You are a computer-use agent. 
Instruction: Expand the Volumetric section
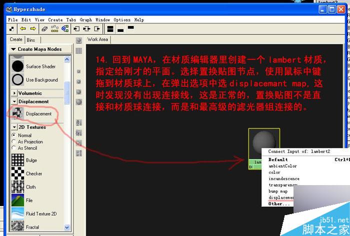point(14,93)
